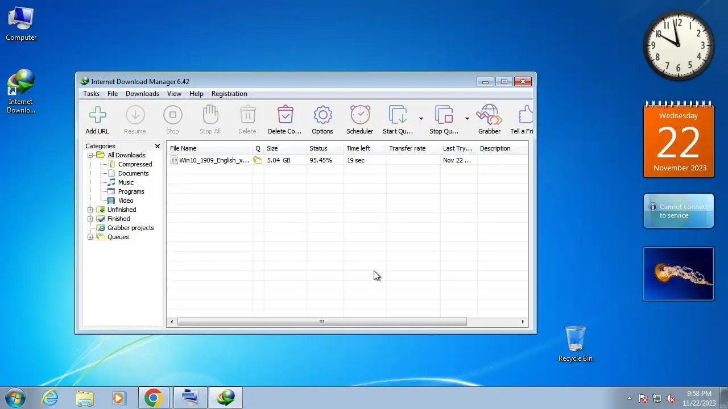
Task: Select the Unfinished category
Action: 122,210
